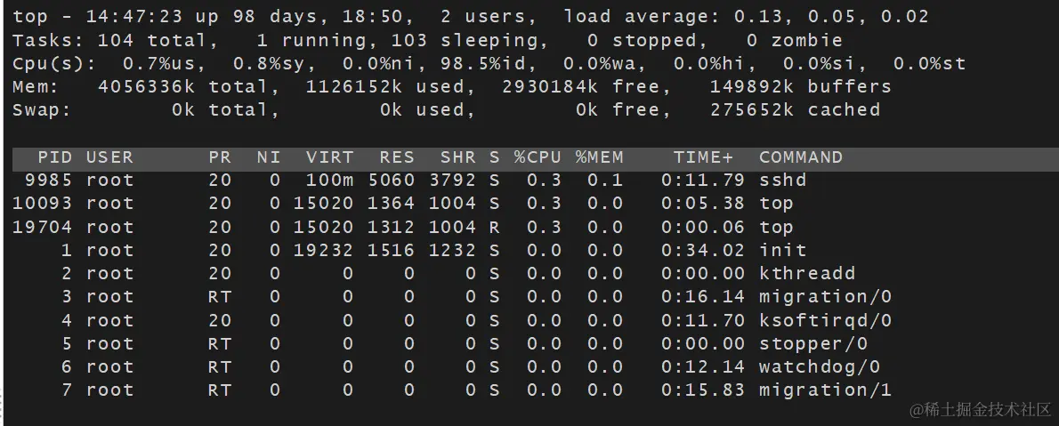
Task: Click the 275652k cached value
Action: [752, 110]
